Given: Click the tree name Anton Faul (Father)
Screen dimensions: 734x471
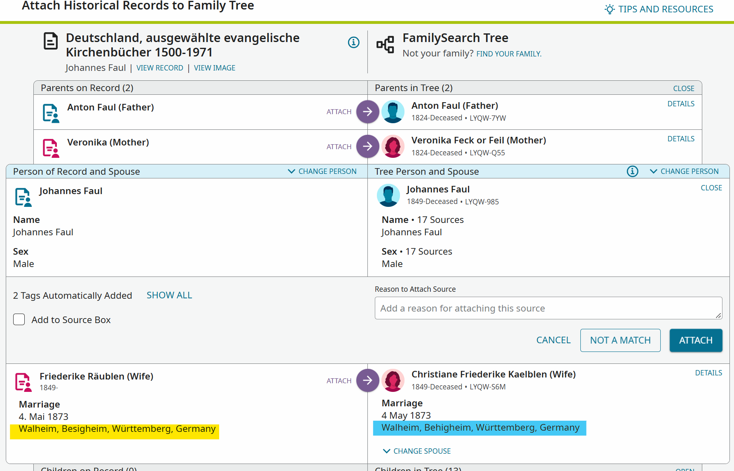Looking at the screenshot, I should pyautogui.click(x=455, y=105).
